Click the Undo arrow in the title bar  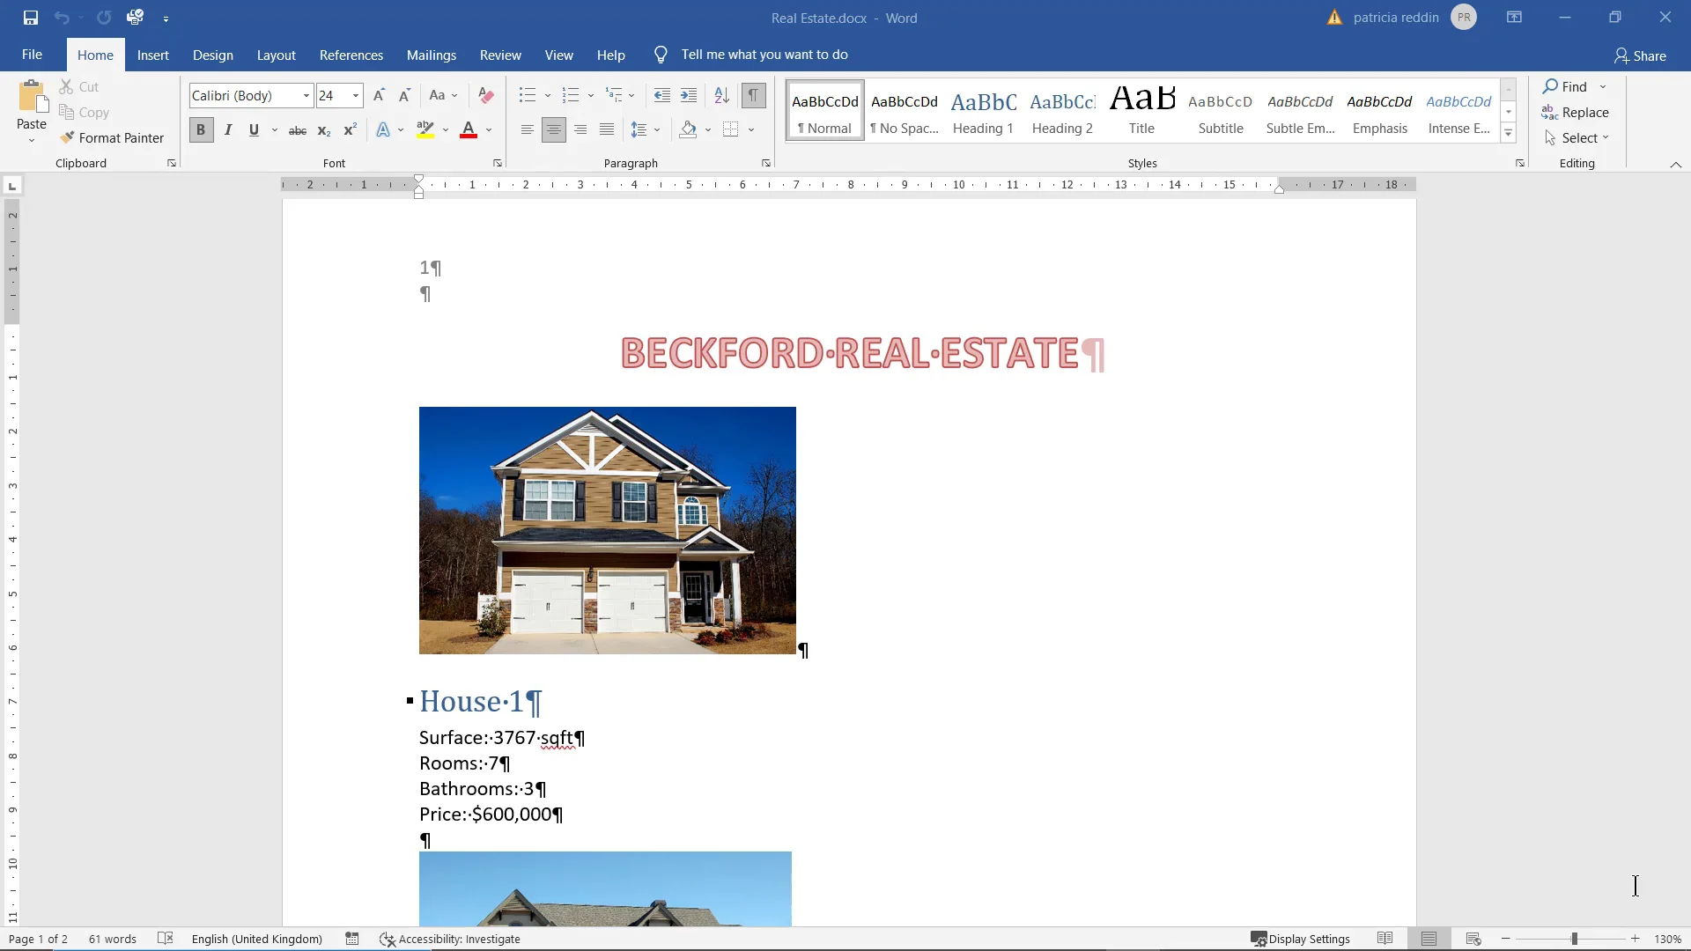pyautogui.click(x=62, y=18)
